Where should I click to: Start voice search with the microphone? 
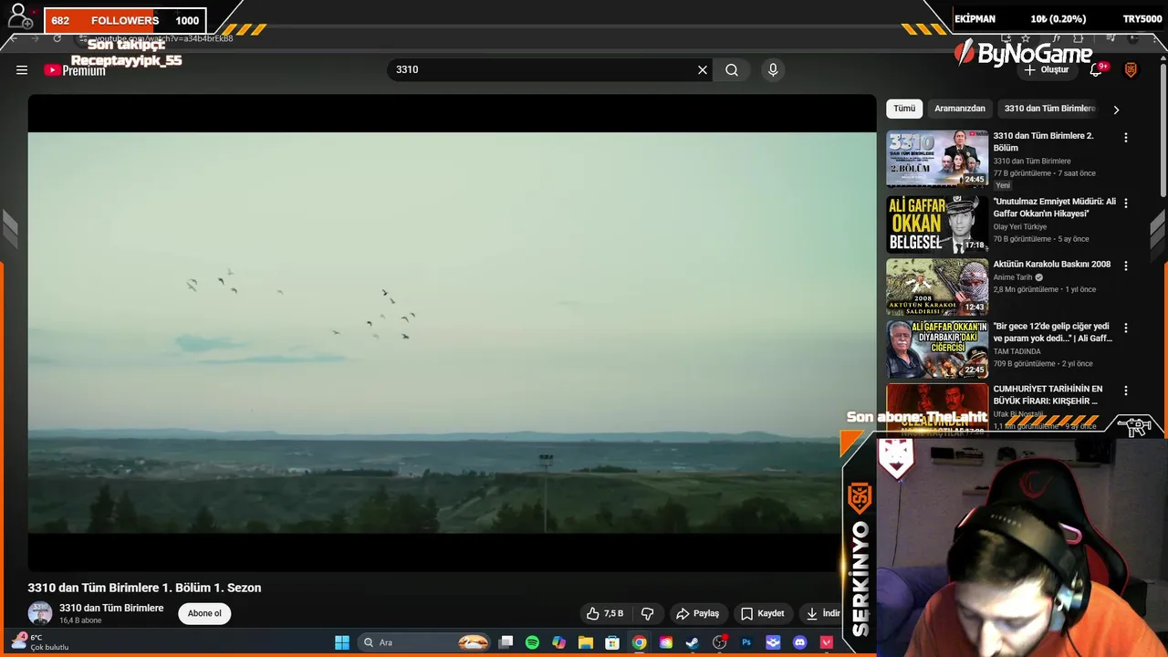point(773,70)
